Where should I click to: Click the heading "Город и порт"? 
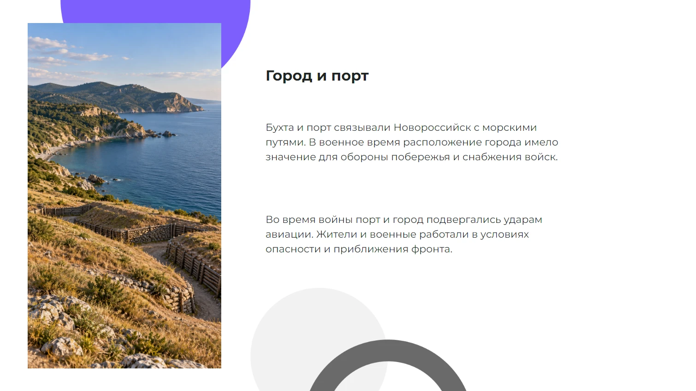coord(317,76)
